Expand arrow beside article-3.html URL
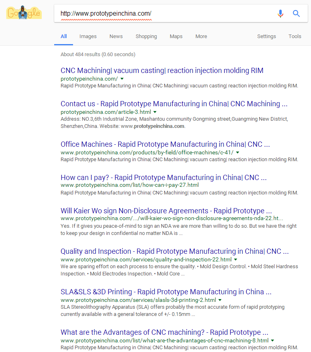 (x=155, y=112)
